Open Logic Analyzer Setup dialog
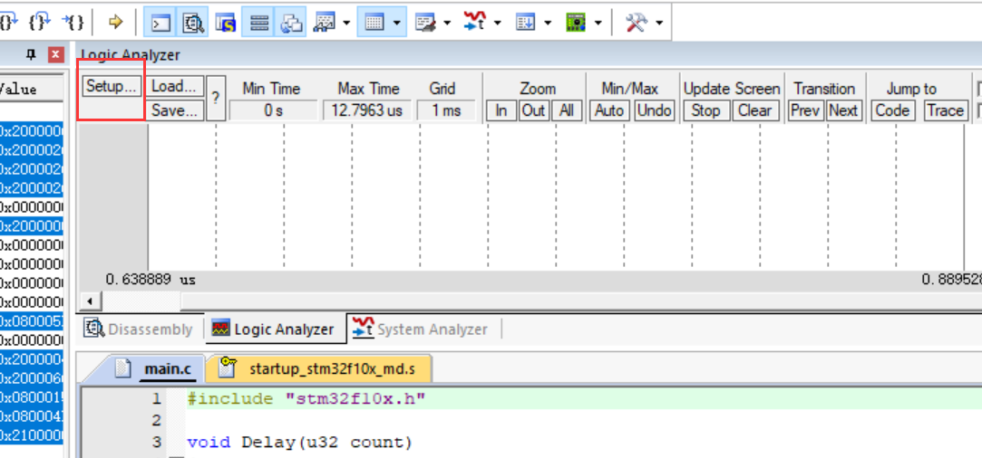This screenshot has height=458, width=982. [x=112, y=86]
